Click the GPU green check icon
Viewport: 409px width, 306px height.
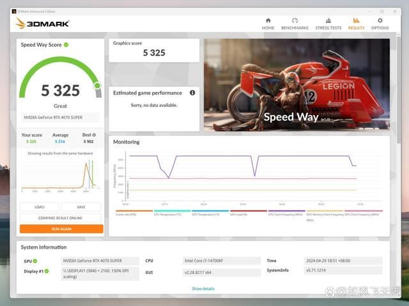(35, 261)
